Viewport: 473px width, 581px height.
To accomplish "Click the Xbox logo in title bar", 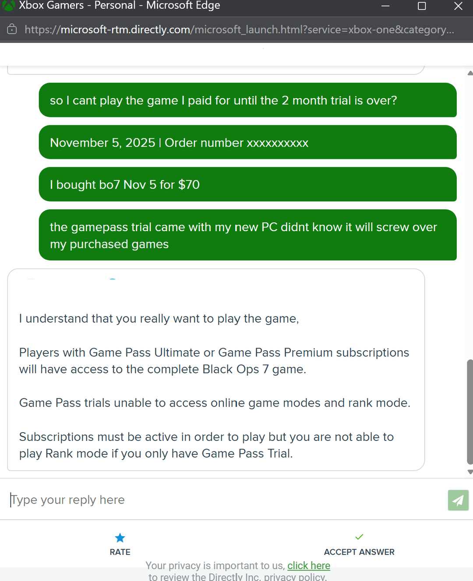I will 8,5.
